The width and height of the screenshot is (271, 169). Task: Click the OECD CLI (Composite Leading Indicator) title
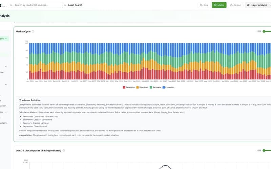[x=38, y=150]
